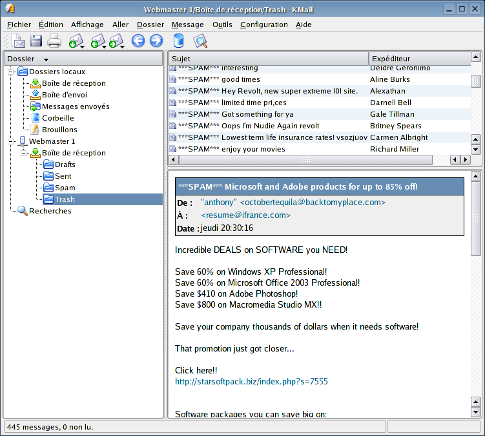
Task: Open the Dossier column header dropdown arrow
Action: 46,59
